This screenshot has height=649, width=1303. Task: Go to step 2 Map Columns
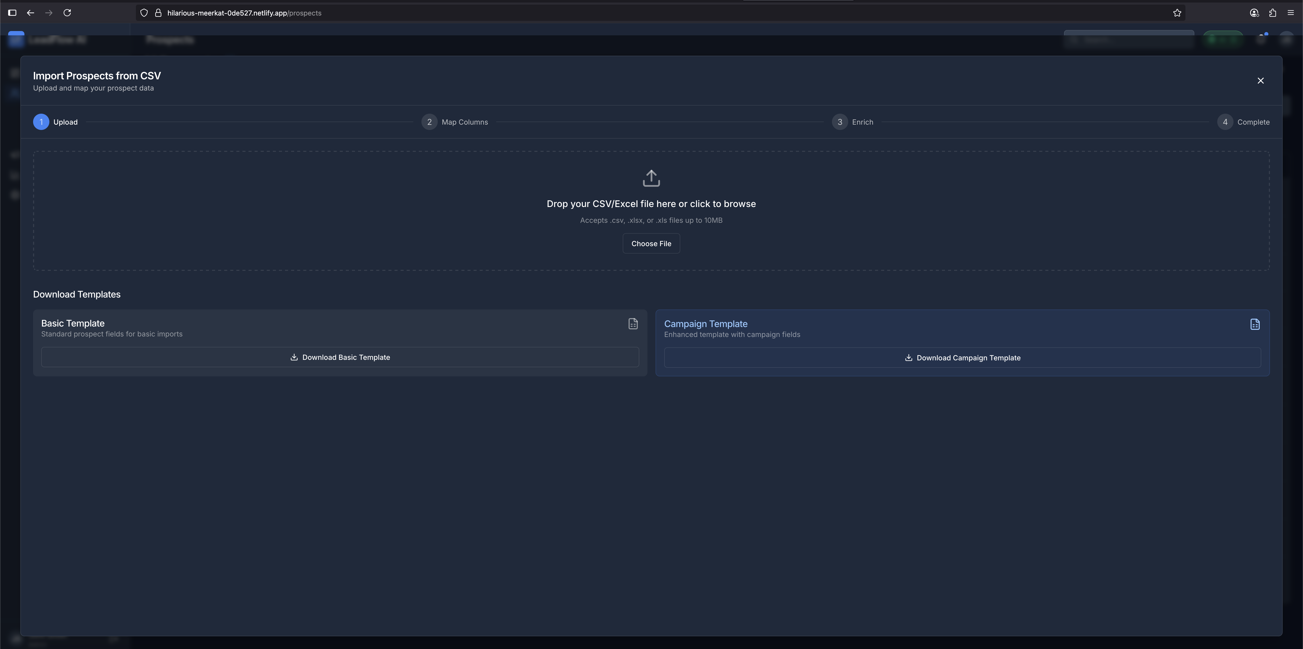point(429,122)
